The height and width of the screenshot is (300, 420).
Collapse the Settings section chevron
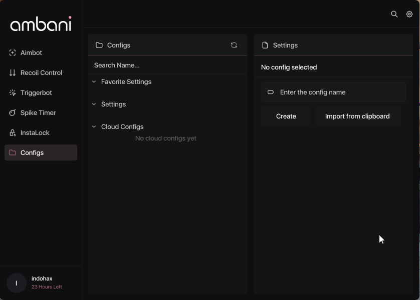point(94,104)
